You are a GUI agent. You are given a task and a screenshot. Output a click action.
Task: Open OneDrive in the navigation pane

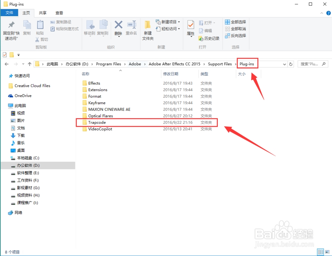(x=23, y=96)
